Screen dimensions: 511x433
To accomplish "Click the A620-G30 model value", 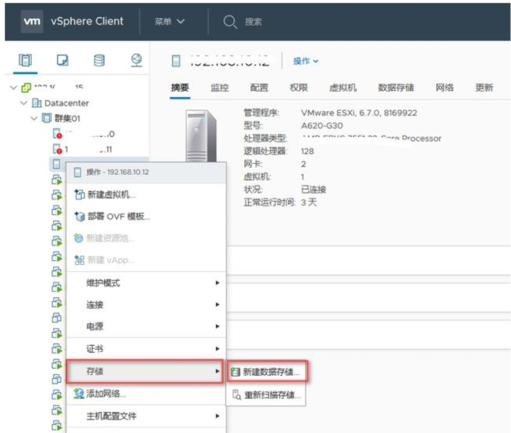I will [x=322, y=126].
